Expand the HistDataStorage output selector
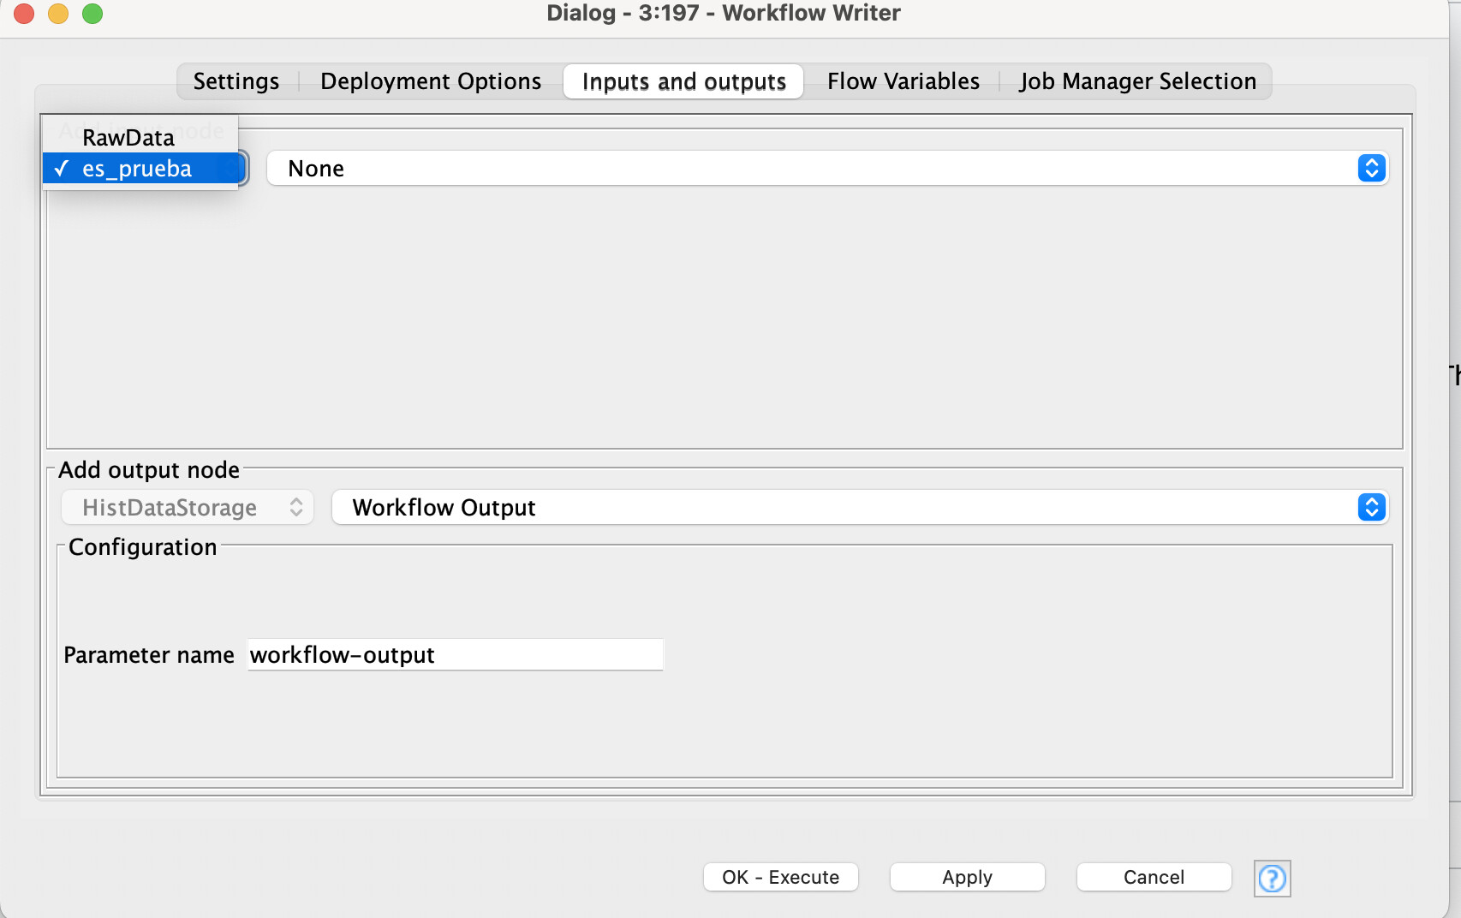The image size is (1461, 918). 187,508
